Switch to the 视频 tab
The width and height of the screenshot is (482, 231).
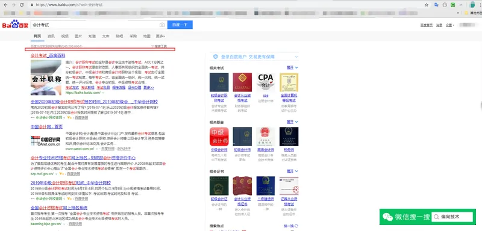click(64, 36)
